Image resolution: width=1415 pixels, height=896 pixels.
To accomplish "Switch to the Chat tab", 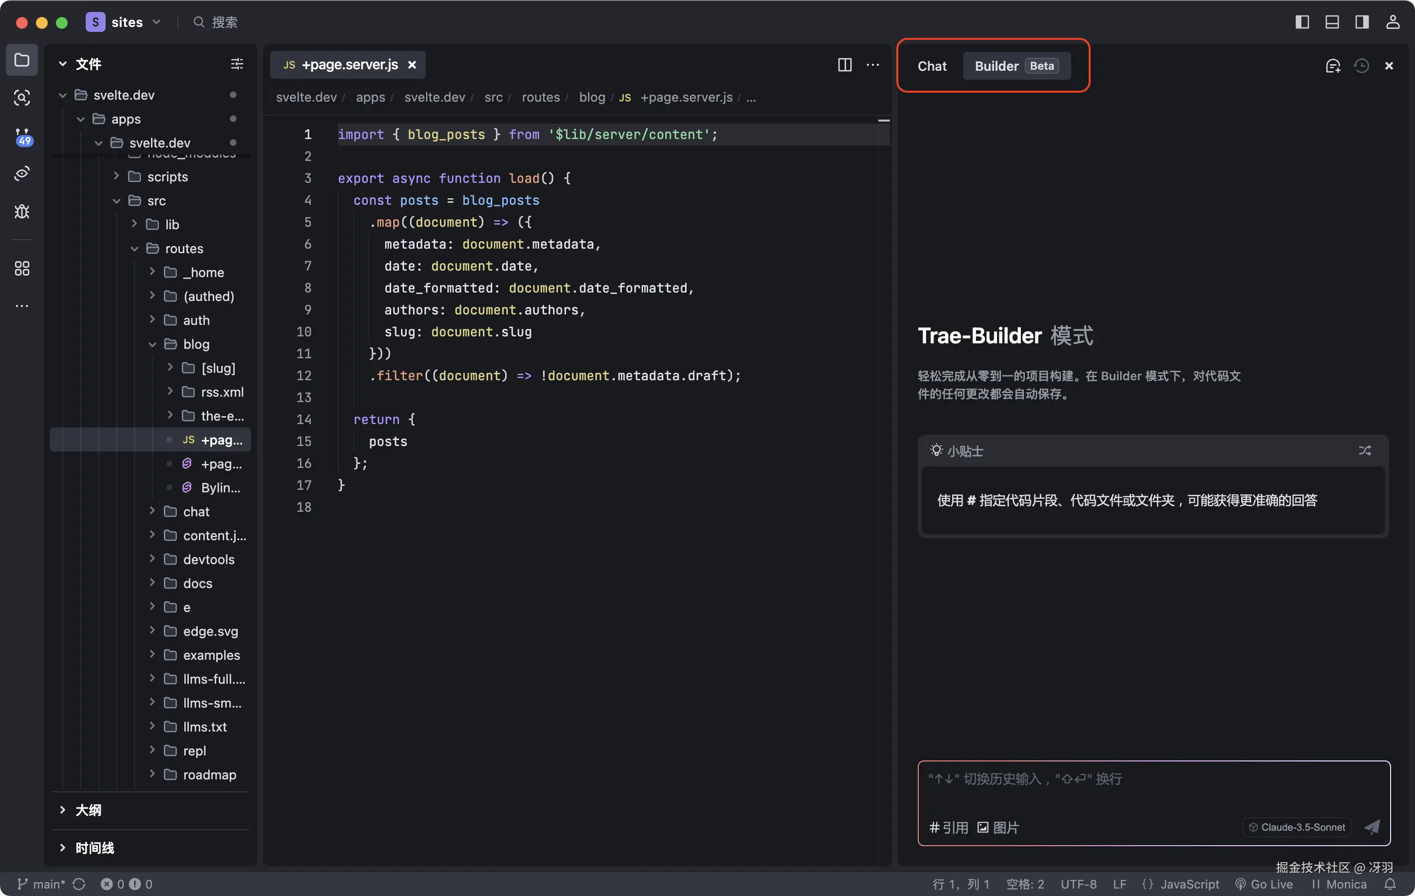I will (x=932, y=66).
